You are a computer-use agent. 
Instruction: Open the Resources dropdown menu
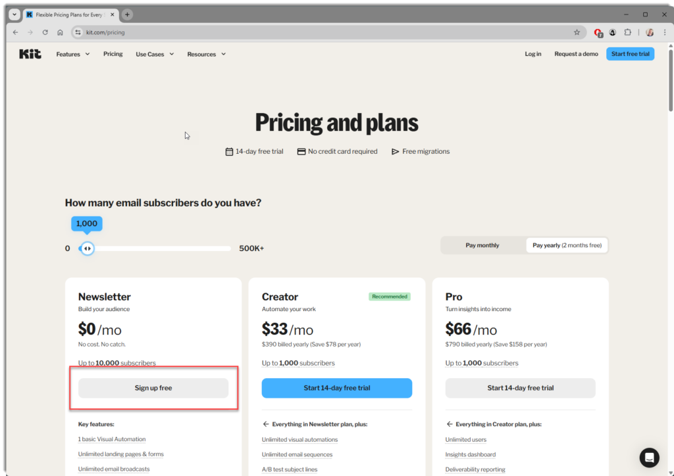coord(206,54)
